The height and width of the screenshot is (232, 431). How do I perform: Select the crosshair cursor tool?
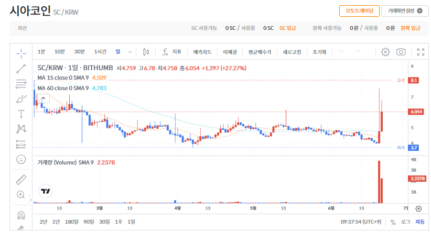click(21, 53)
